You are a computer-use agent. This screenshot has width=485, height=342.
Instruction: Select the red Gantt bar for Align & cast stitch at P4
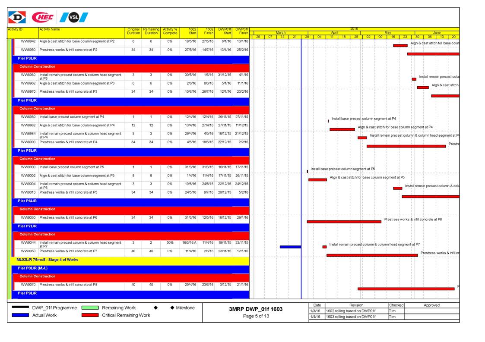tap(342, 129)
